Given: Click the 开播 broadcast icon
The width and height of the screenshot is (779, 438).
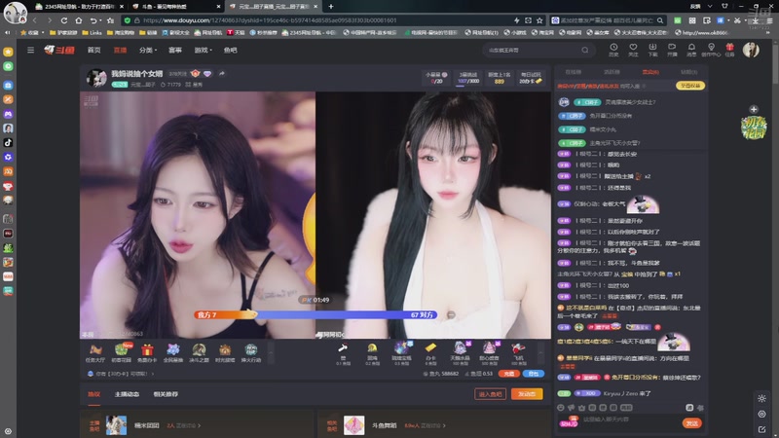Looking at the screenshot, I should point(672,50).
